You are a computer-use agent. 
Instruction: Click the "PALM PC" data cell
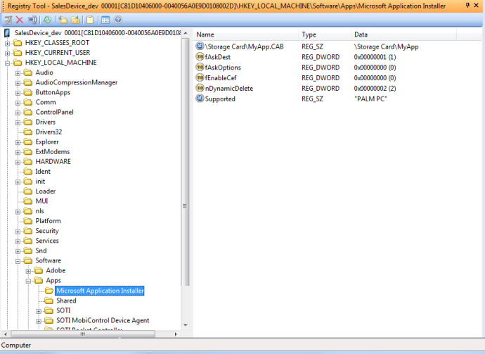tap(370, 99)
